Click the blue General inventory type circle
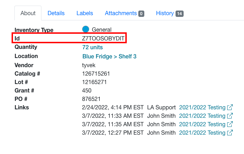The image size is (244, 154). point(86,30)
